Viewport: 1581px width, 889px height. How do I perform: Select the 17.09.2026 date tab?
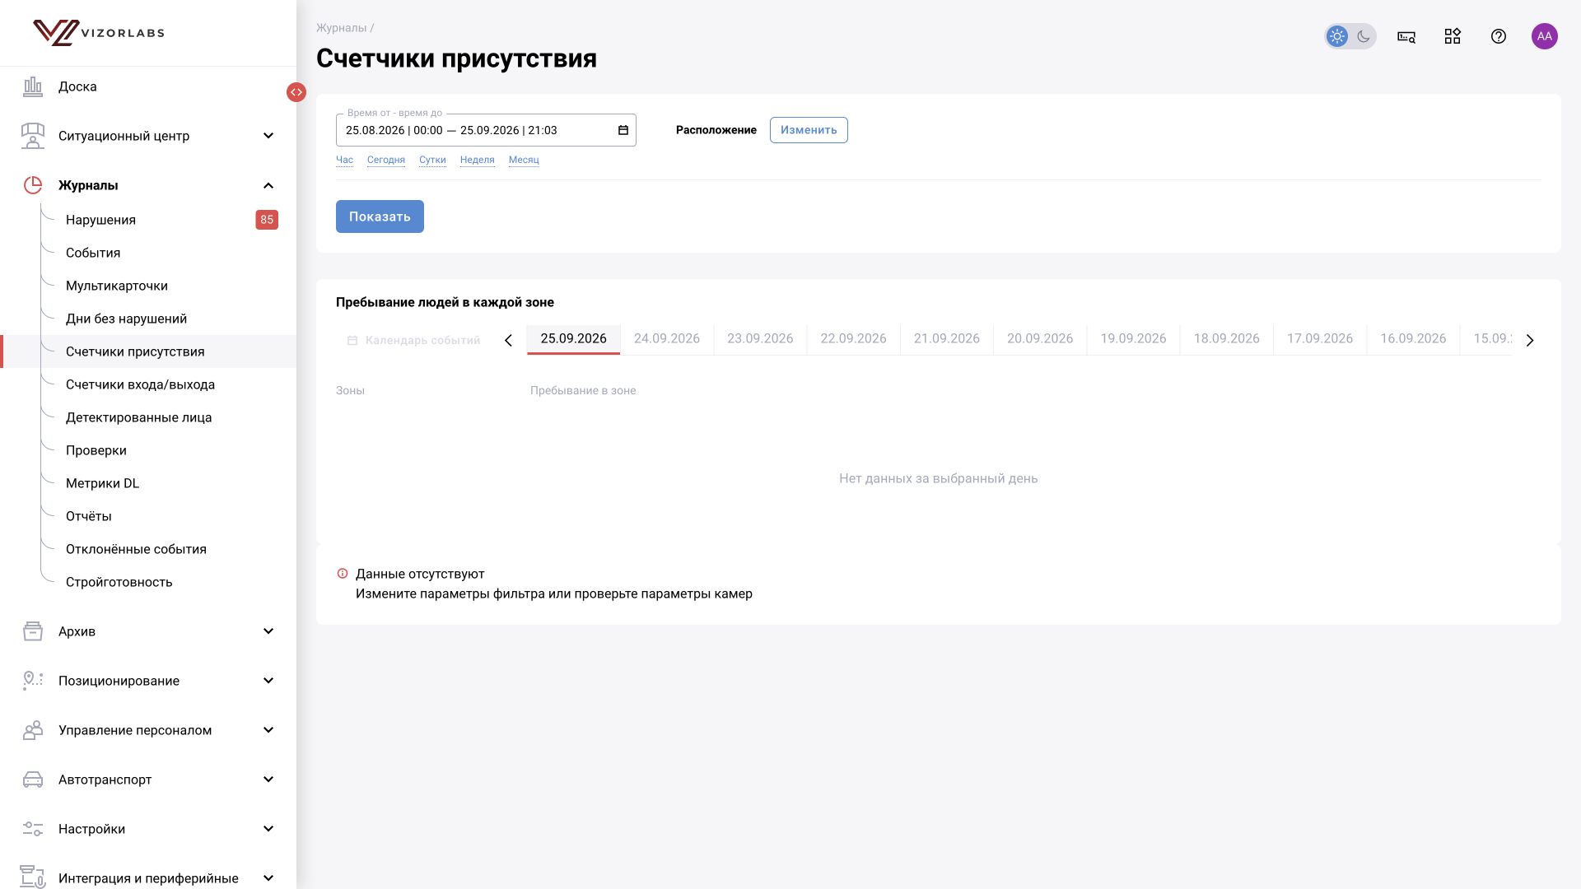pyautogui.click(x=1320, y=338)
